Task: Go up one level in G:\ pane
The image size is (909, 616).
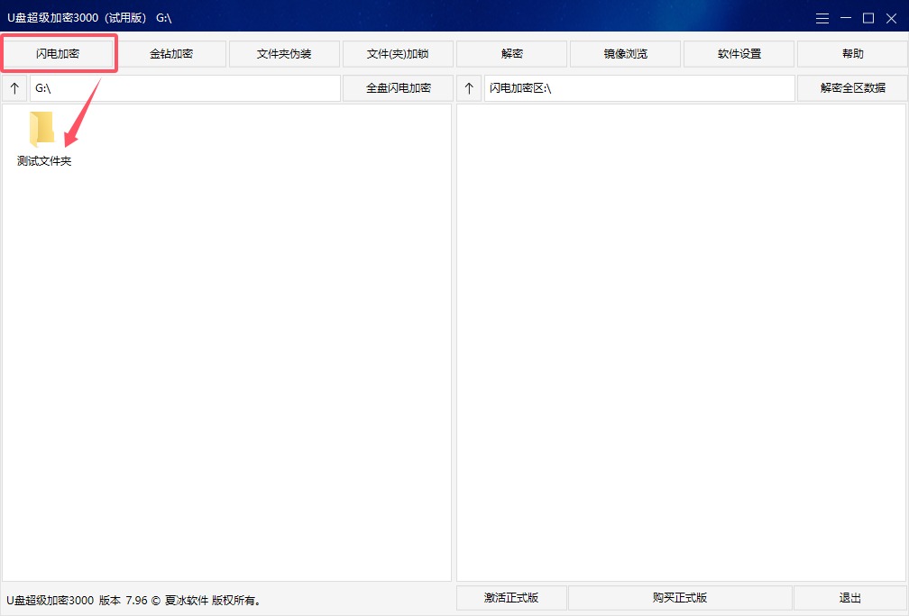Action: pyautogui.click(x=15, y=88)
